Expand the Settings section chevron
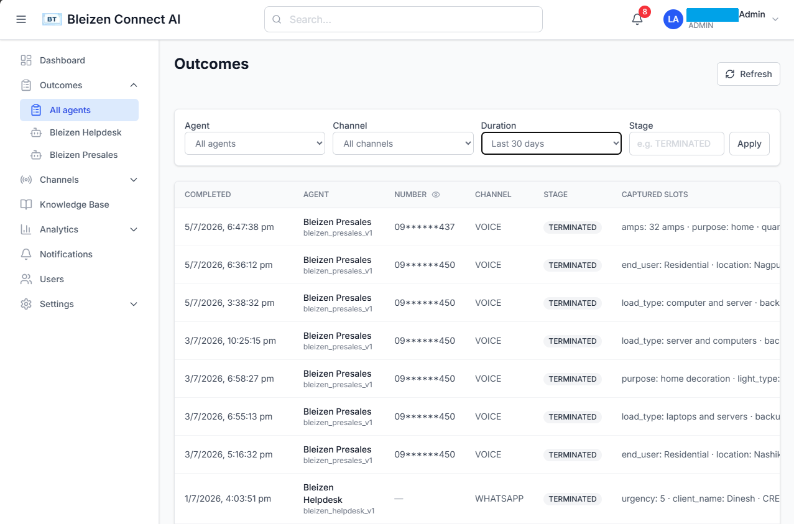794x524 pixels. pyautogui.click(x=134, y=304)
